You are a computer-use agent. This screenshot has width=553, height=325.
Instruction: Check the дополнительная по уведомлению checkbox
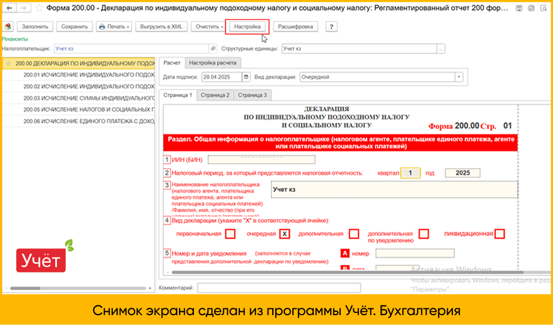pos(424,234)
